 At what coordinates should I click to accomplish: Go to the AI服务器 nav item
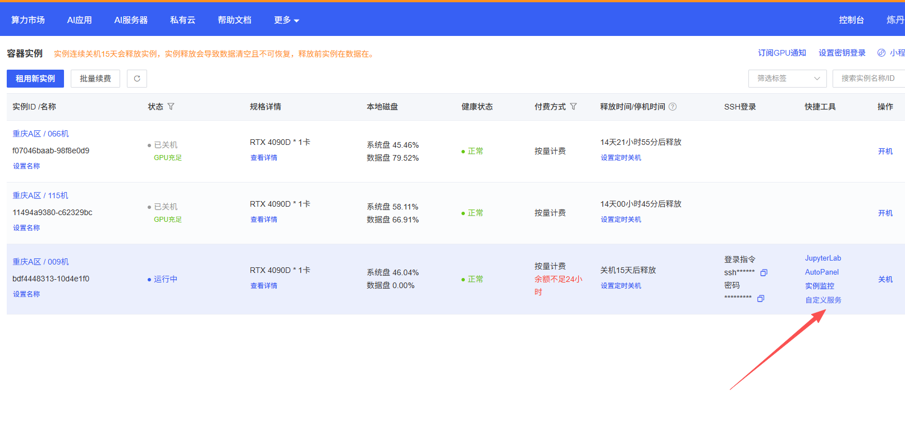click(131, 20)
